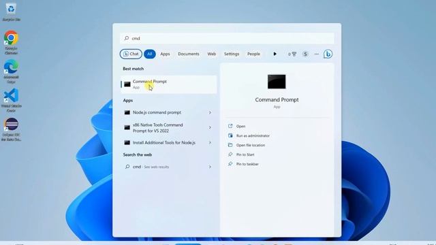The image size is (436, 245).
Task: Click the Pin to taskbar pin icon
Action: tap(230, 164)
